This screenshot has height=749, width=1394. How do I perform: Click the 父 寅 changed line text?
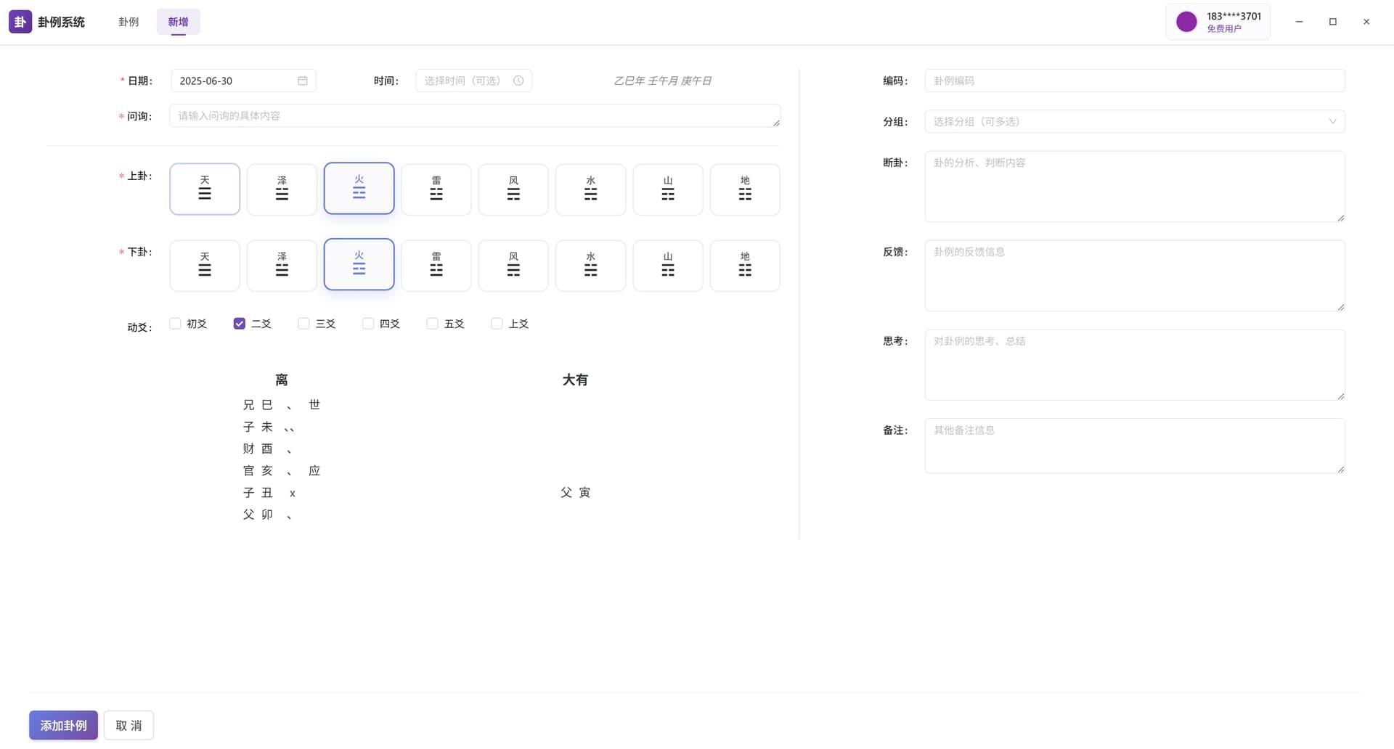pos(575,492)
